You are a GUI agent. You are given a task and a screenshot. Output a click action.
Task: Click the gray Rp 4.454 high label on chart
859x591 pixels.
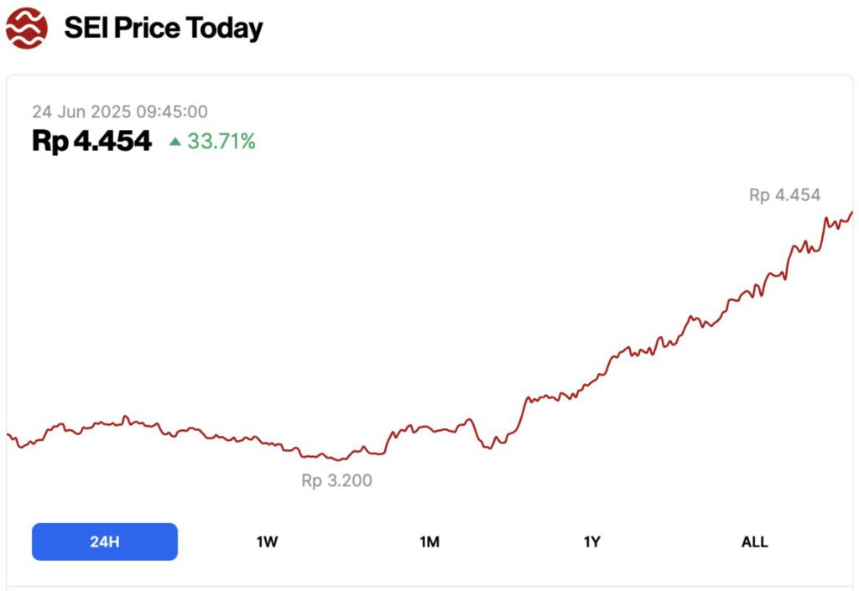coord(784,195)
